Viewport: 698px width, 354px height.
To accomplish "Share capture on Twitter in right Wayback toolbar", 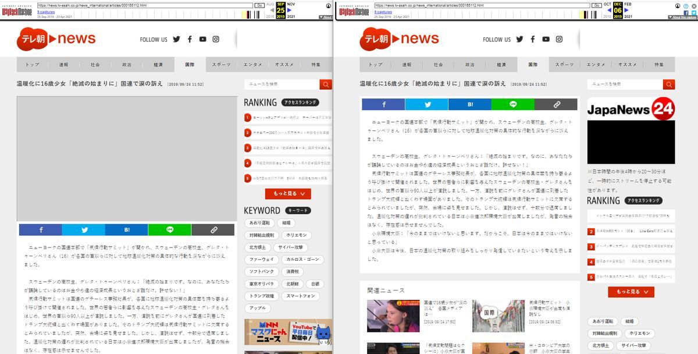I will coord(694,13).
